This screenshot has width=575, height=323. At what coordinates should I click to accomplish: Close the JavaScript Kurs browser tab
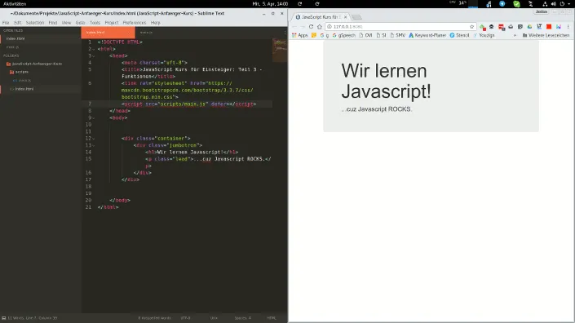coord(345,17)
